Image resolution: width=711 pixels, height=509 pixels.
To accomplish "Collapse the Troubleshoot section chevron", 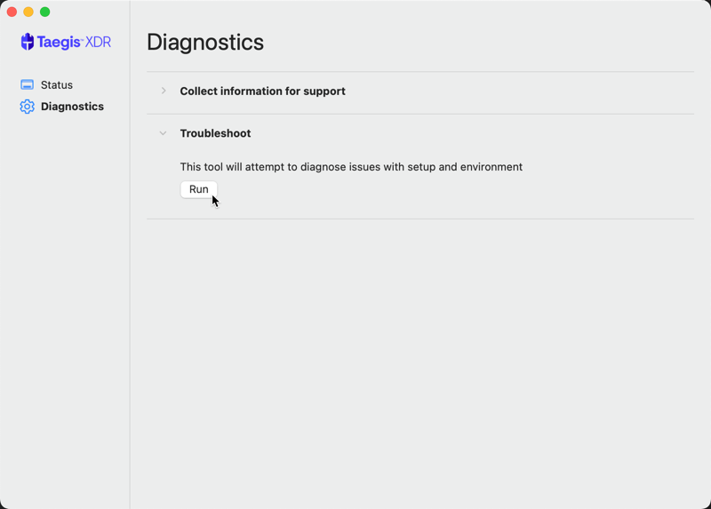I will pos(163,133).
